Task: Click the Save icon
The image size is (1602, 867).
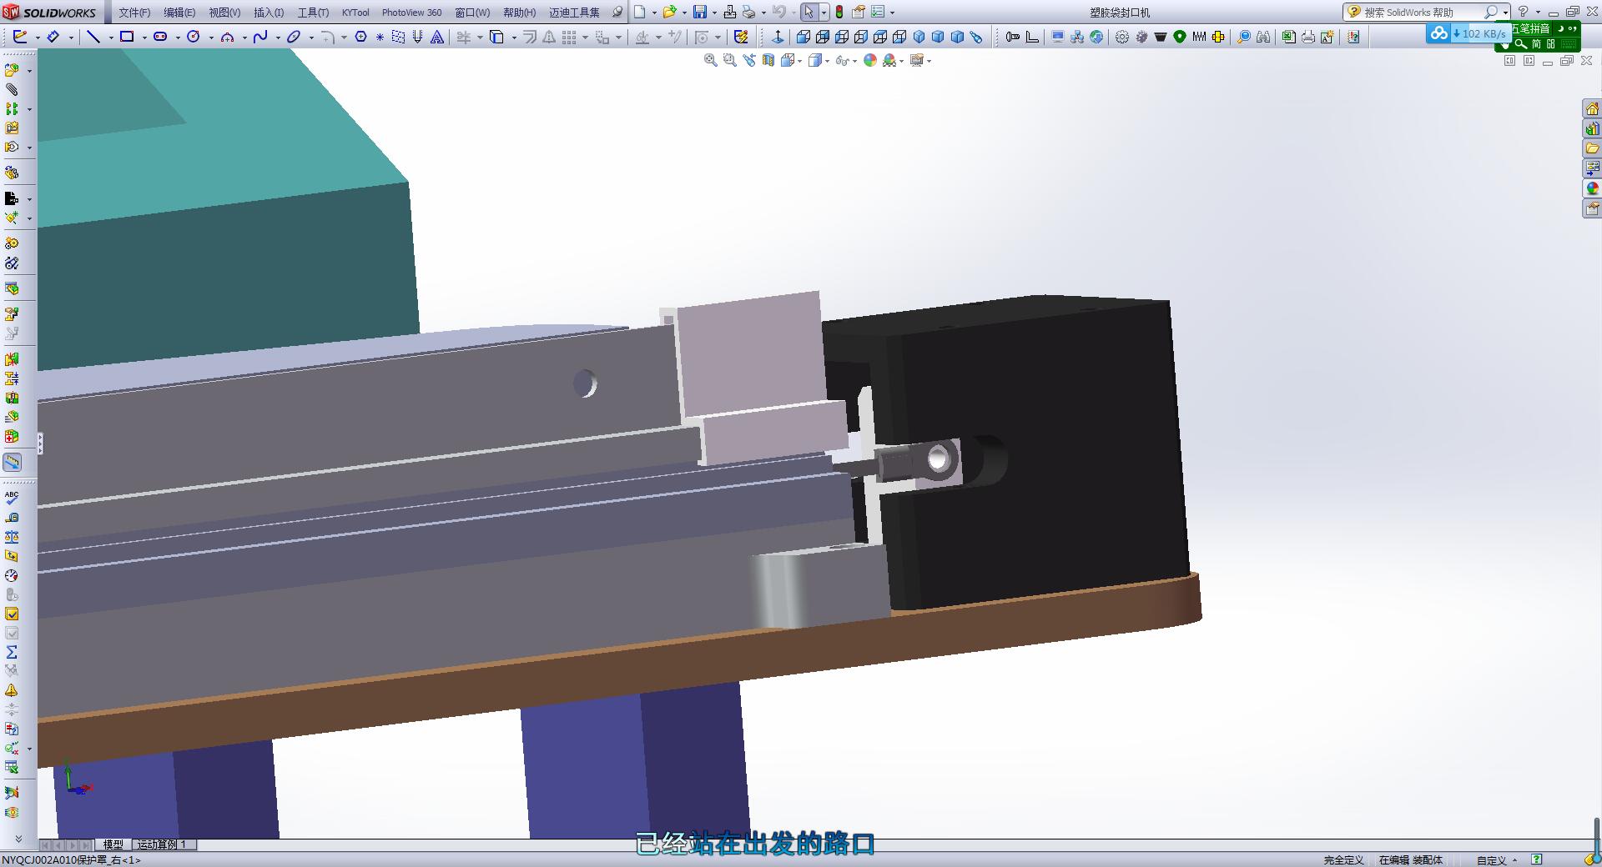Action: tap(700, 13)
